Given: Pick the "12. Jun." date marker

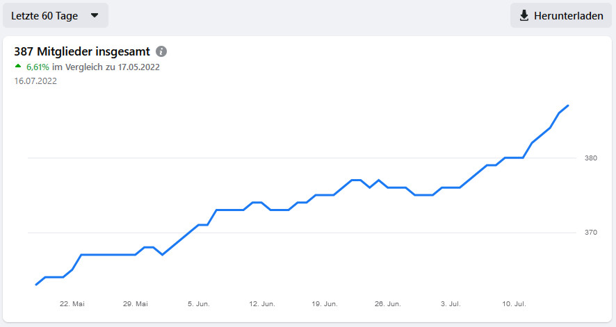Looking at the screenshot, I should 262,304.
